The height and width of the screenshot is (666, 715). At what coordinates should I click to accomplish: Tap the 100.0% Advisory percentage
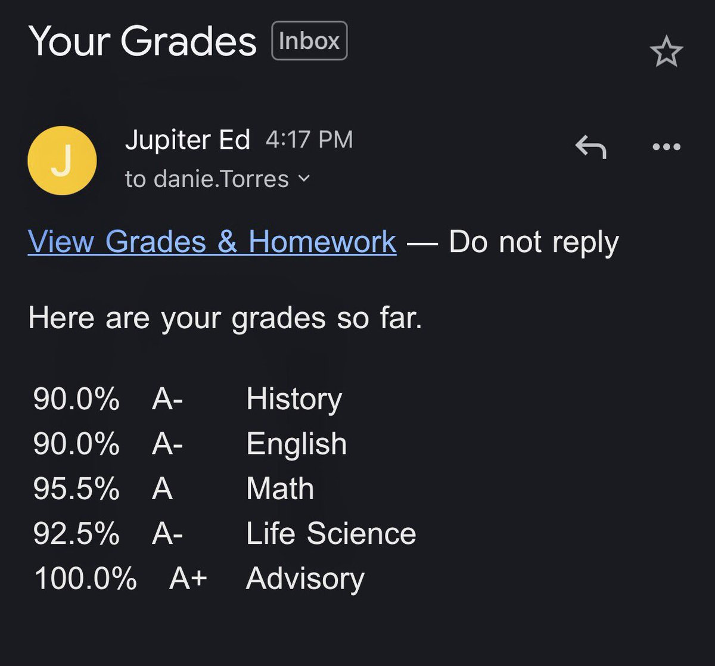point(86,579)
